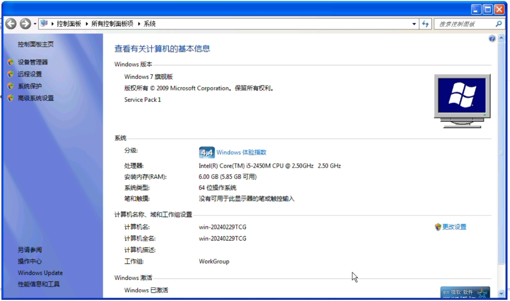Click the genuine Microsoft software badge
The width and height of the screenshot is (510, 301).
(465, 292)
